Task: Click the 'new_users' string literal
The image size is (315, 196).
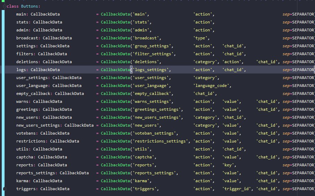Action: pos(146,125)
